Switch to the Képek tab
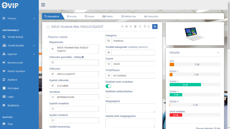Image resolution: width=230 pixels, height=129 pixels. [x=89, y=16]
